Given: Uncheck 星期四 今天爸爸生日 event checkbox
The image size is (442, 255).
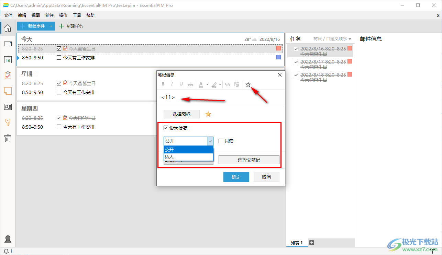Looking at the screenshot, I should coord(59,118).
